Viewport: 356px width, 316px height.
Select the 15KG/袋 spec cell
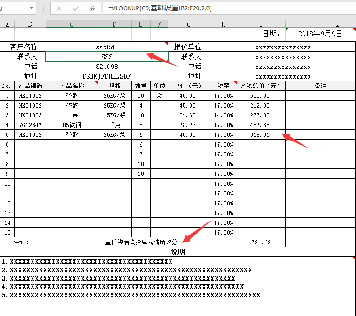click(x=115, y=115)
